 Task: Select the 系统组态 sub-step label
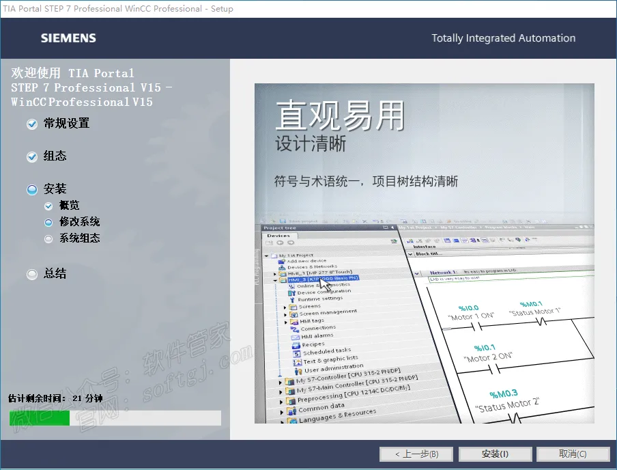point(79,238)
